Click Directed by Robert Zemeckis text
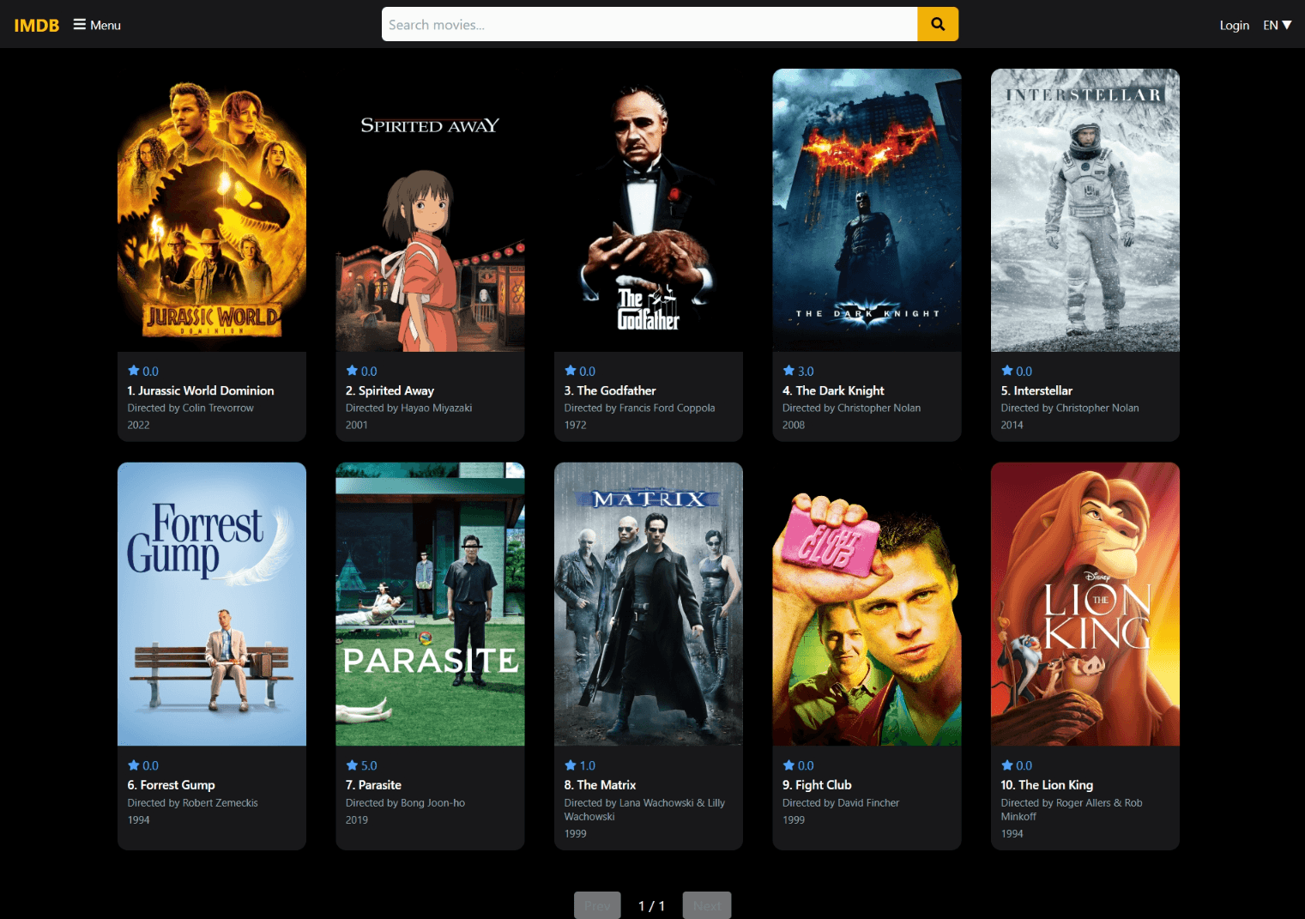 pyautogui.click(x=192, y=803)
